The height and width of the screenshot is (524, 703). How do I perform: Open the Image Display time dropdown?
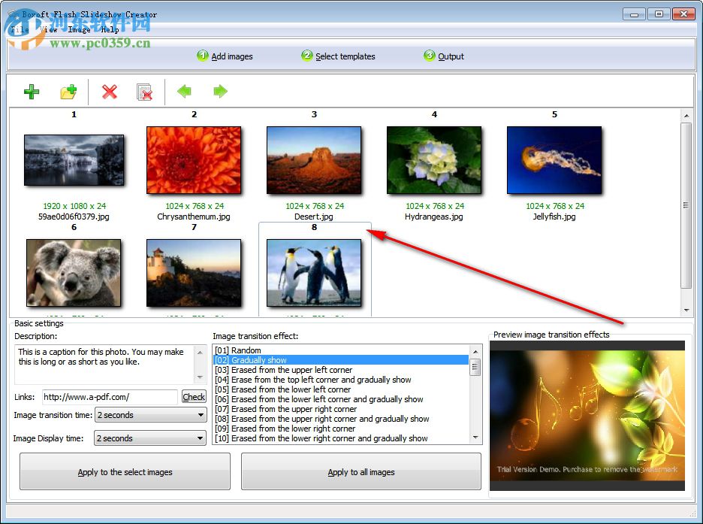(149, 438)
